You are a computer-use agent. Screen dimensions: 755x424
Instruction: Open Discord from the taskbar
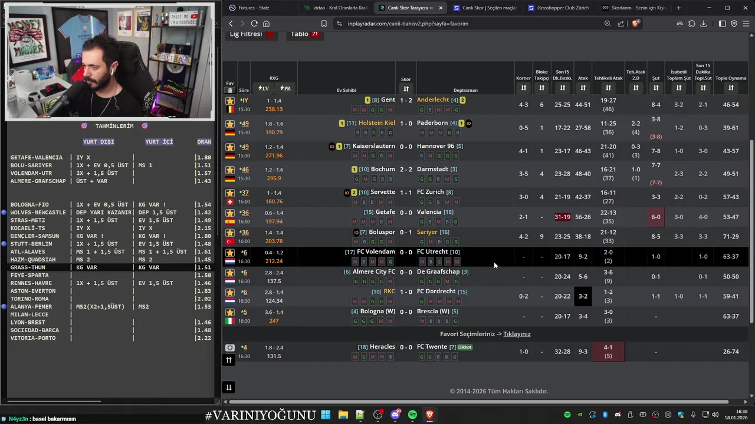[395, 415]
